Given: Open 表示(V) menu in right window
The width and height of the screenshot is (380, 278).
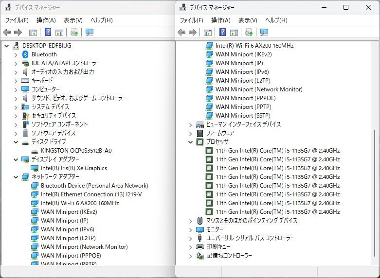Looking at the screenshot, I should point(248,20).
